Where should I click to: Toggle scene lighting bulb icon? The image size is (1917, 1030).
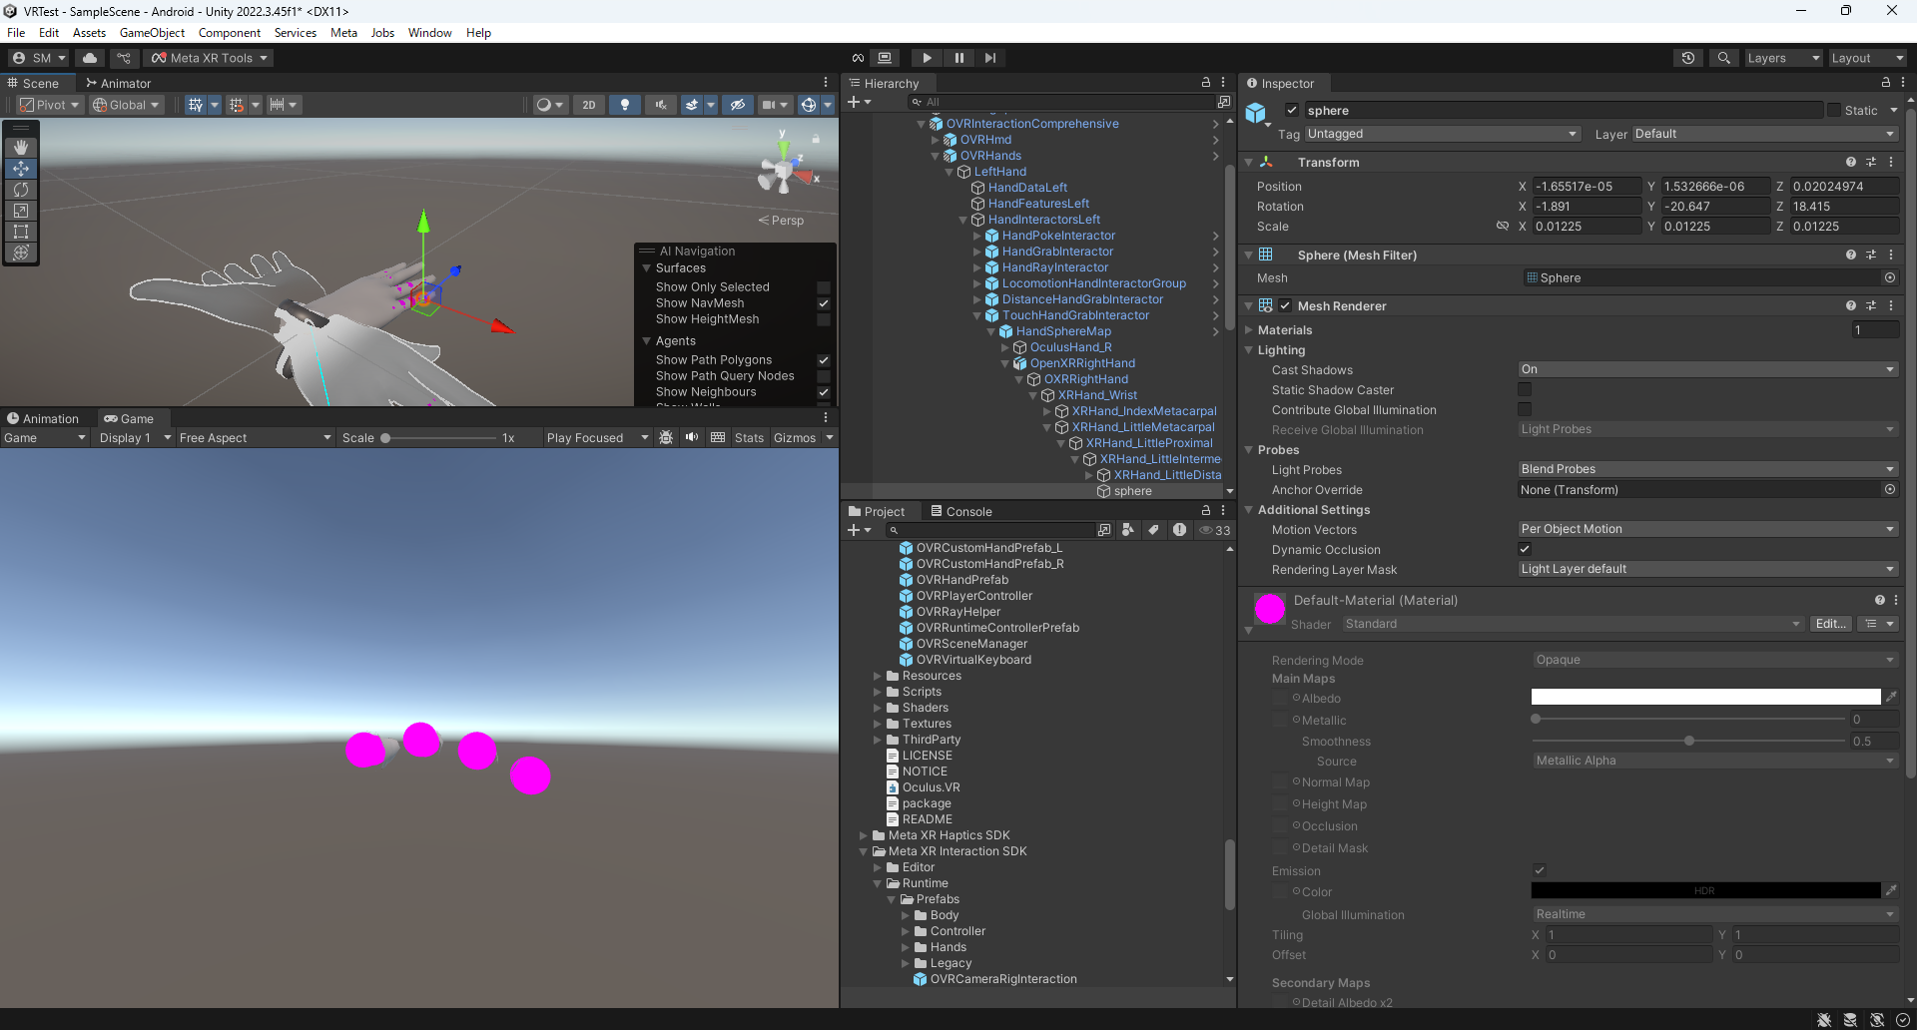pos(625,105)
